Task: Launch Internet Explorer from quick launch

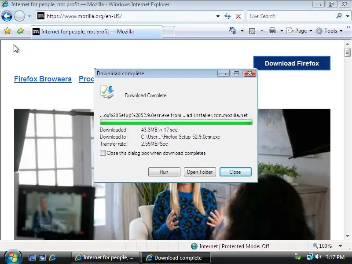Action: [x=52, y=257]
